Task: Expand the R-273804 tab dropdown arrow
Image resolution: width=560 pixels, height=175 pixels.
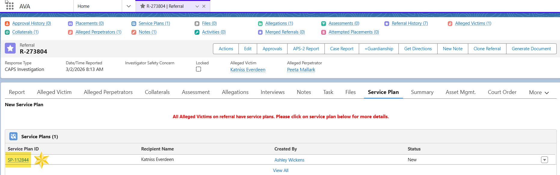Action: 197,6
